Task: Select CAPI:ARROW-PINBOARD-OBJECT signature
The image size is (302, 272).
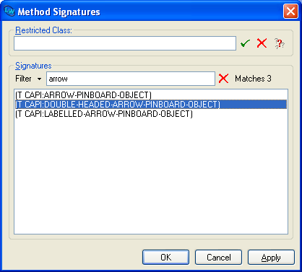Action: (83, 95)
